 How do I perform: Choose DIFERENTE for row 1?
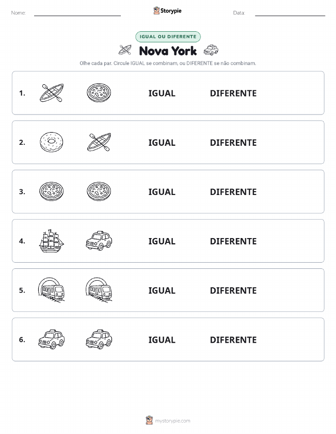[233, 93]
